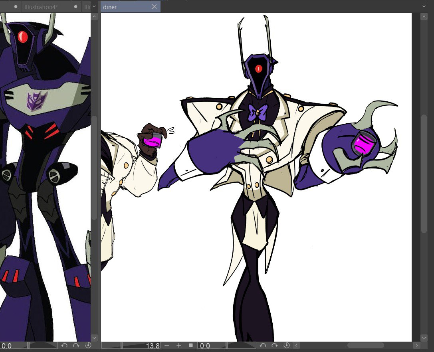This screenshot has height=352, width=434.
Task: Redo the last action on the diner canvas
Action: pyautogui.click(x=275, y=345)
